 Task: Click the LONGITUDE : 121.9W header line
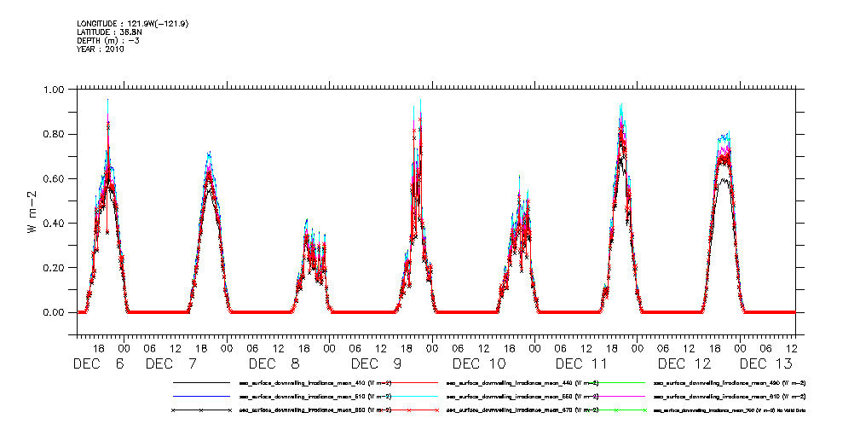click(134, 24)
